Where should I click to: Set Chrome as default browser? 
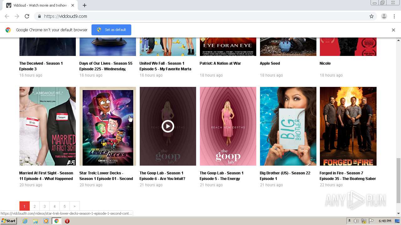pos(111,30)
